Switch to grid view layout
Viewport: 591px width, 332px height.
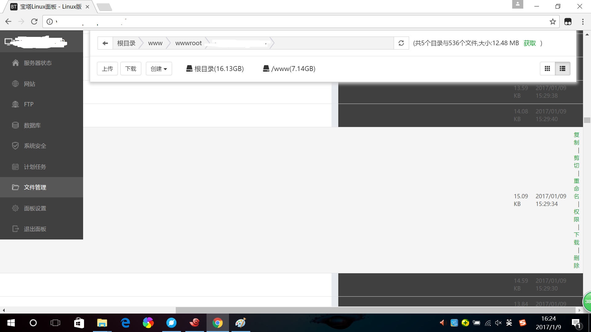pos(547,69)
